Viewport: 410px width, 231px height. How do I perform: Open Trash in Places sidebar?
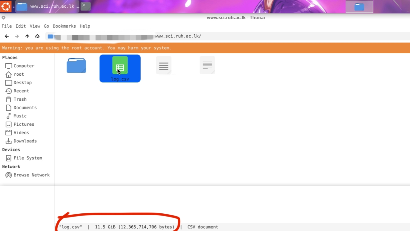[x=20, y=99]
